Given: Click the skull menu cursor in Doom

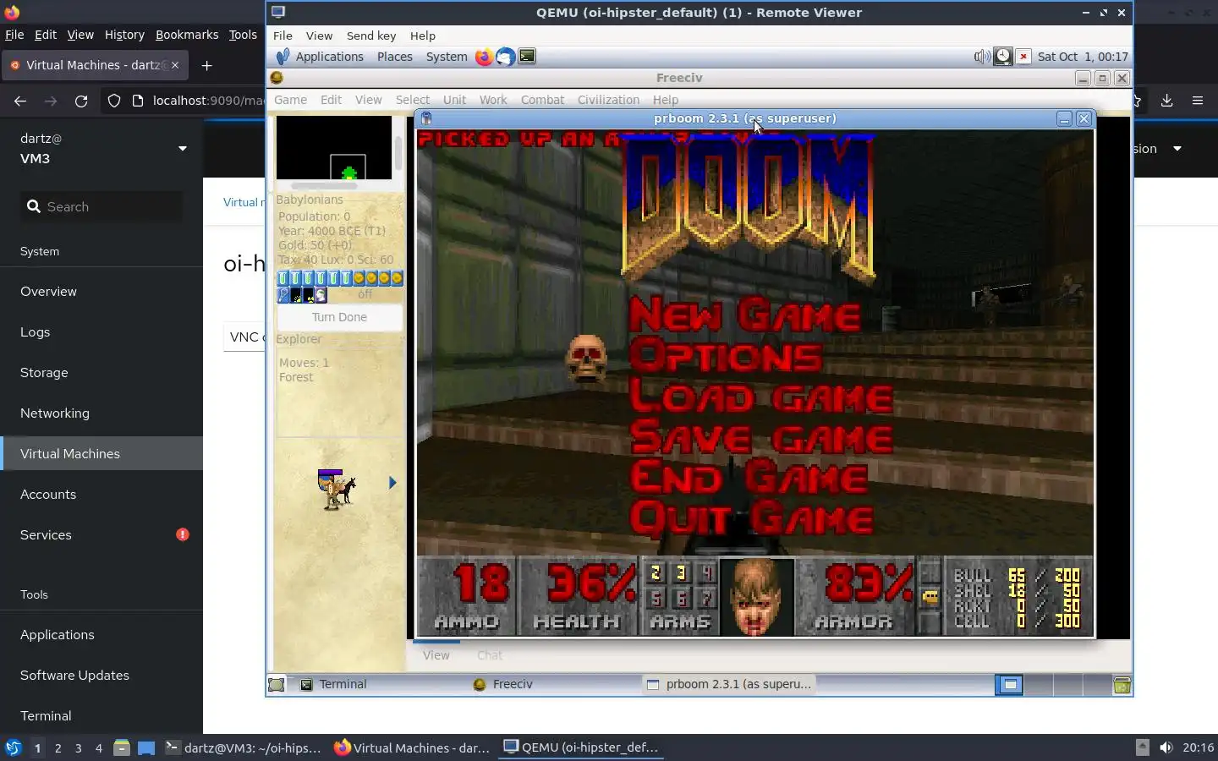Looking at the screenshot, I should click(x=586, y=359).
